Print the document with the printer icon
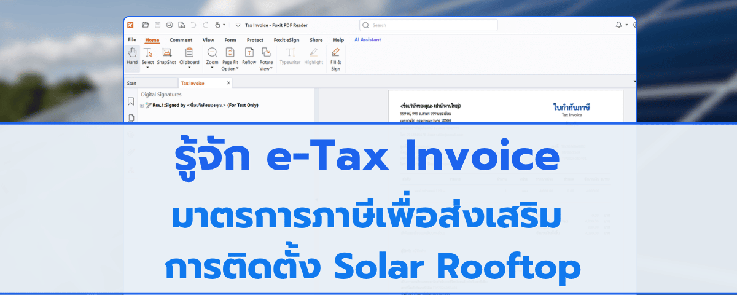 tap(169, 25)
